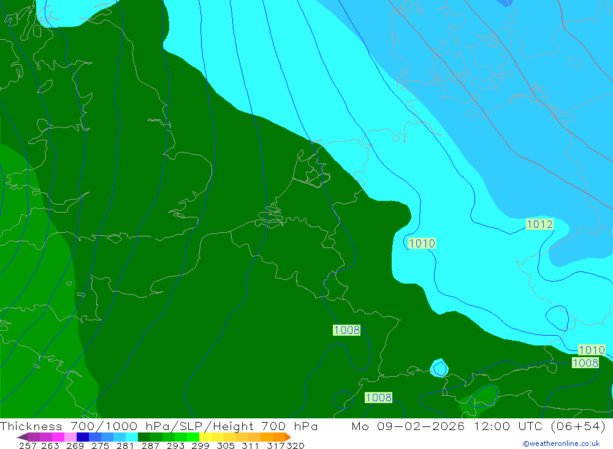This screenshot has height=449, width=613.
Task: Pick the dark navy blue legend swatch
Action: pos(83,437)
